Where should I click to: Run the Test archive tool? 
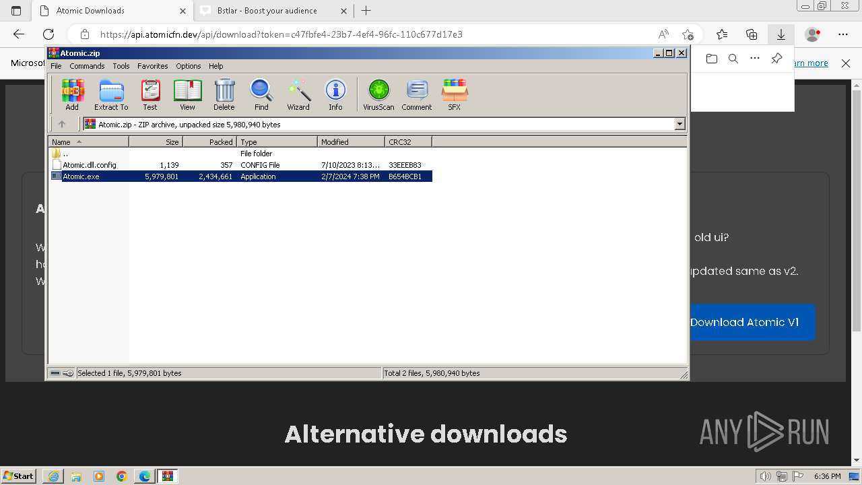(x=150, y=94)
